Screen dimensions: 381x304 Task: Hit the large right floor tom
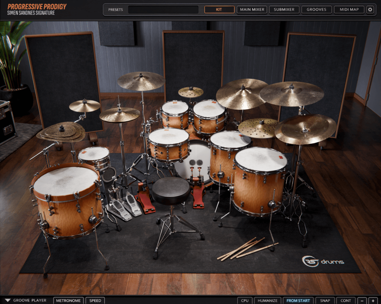click(x=261, y=160)
